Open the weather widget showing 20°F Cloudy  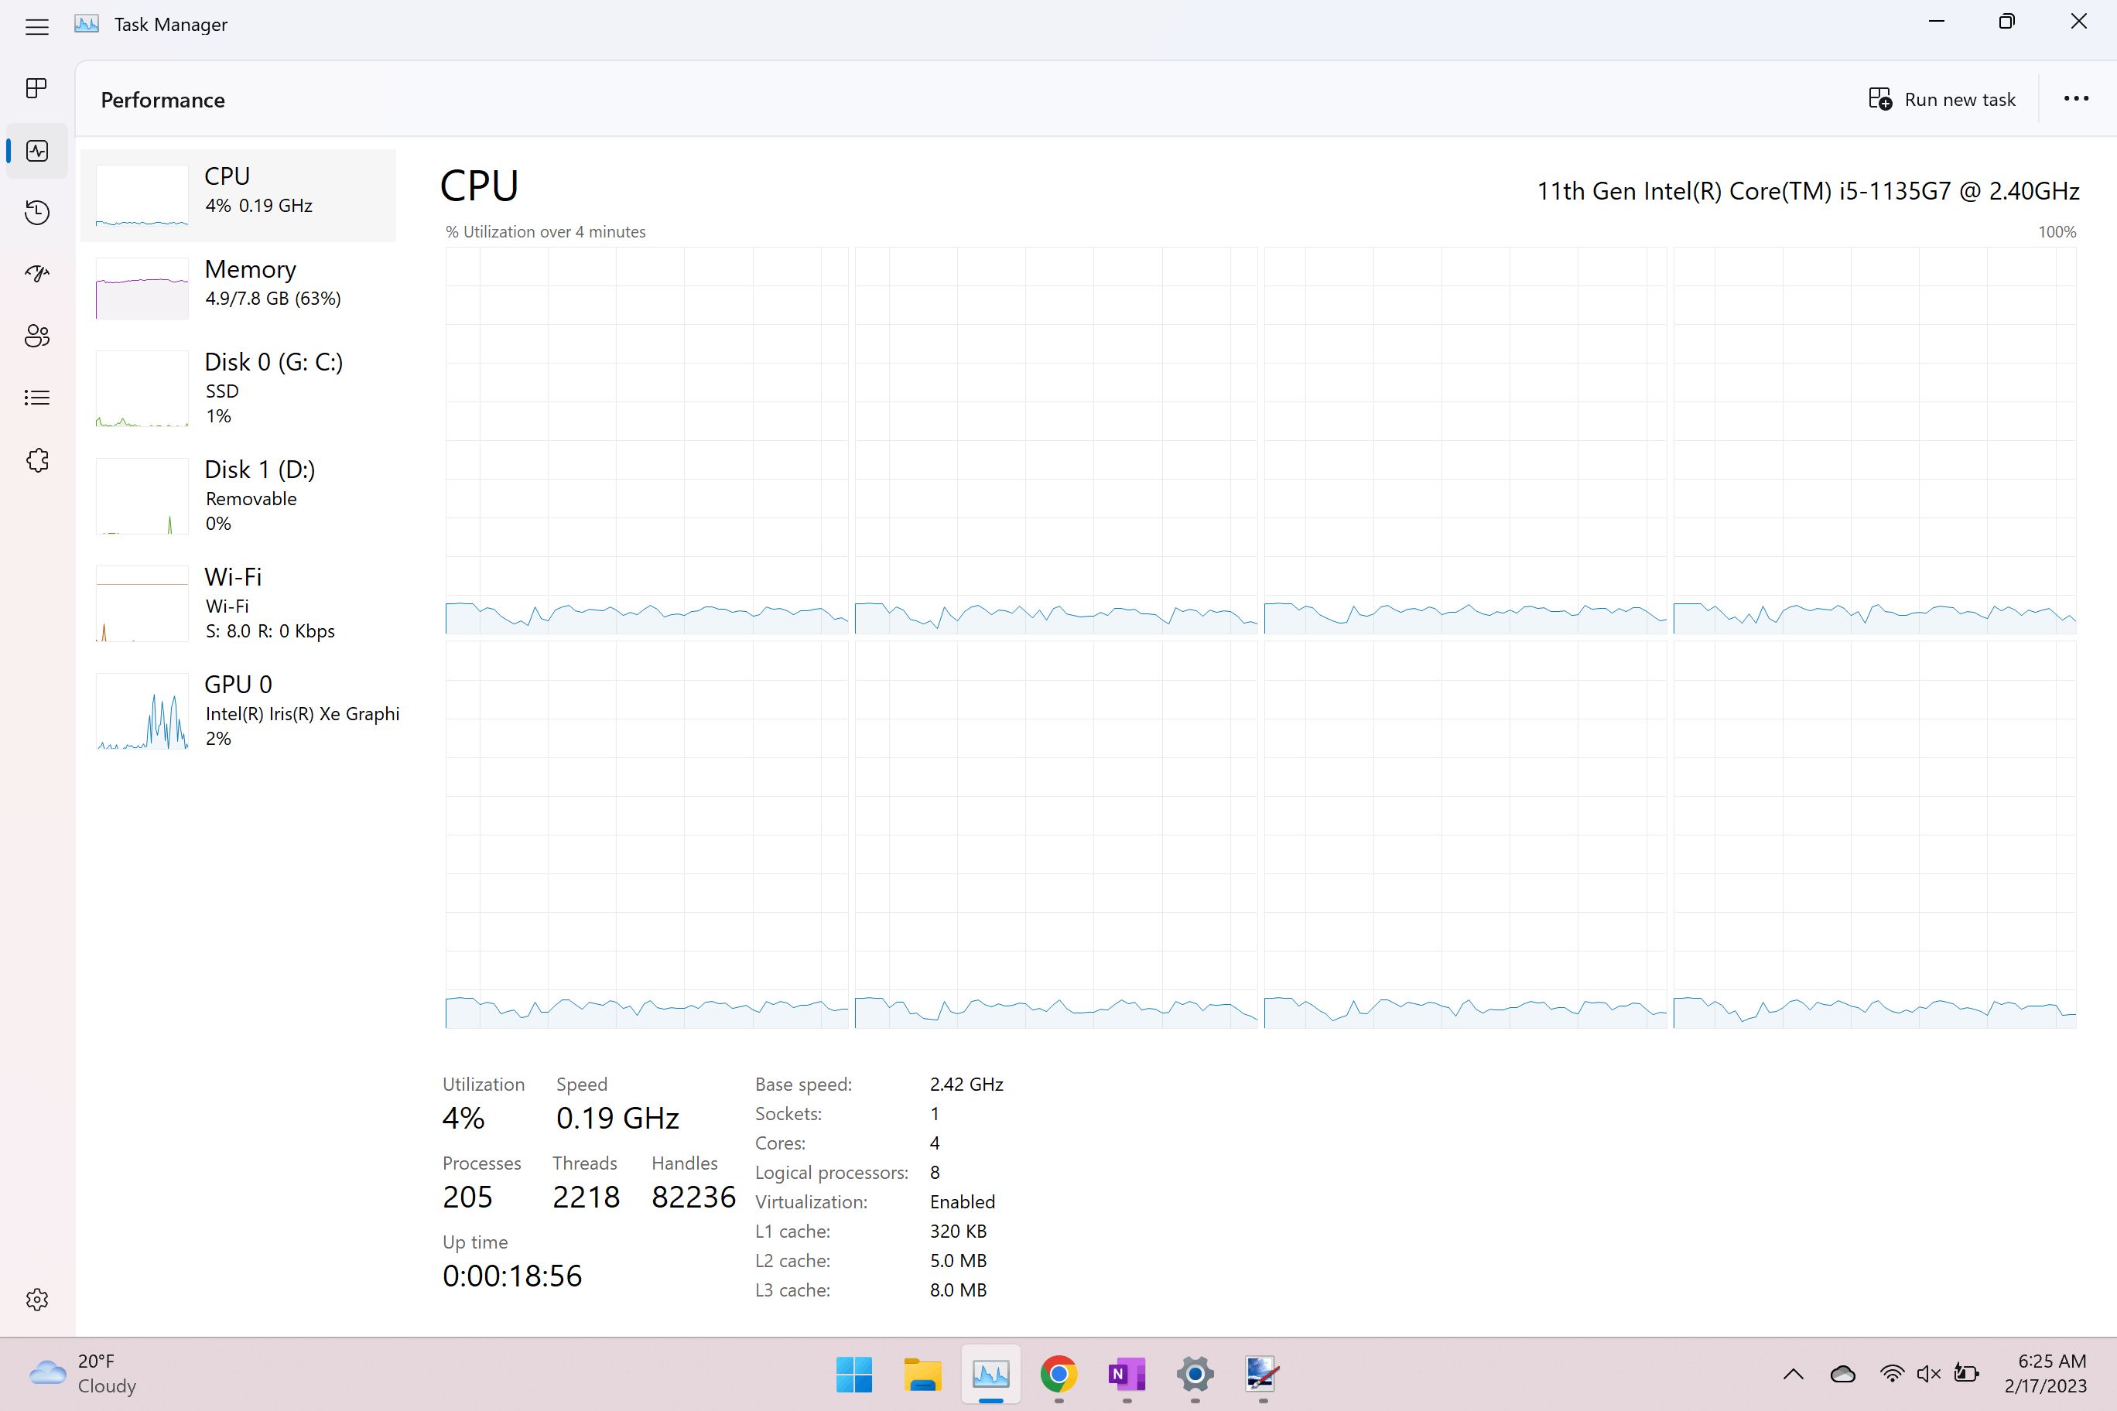point(83,1373)
